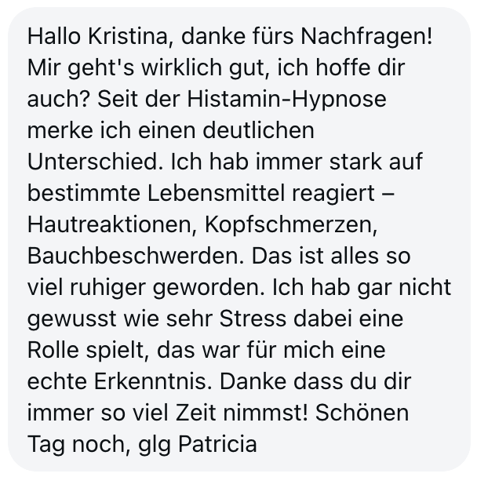
Task: Select the word Histamin-Hypnose
Action: 286,100
